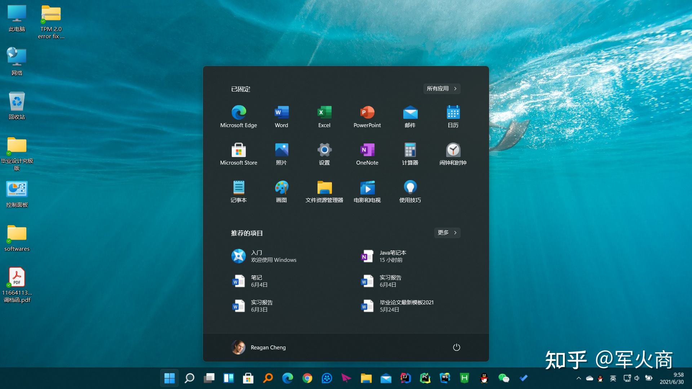This screenshot has width=692, height=389.
Task: Open IntelliJ IDEA from taskbar
Action: tap(405, 378)
